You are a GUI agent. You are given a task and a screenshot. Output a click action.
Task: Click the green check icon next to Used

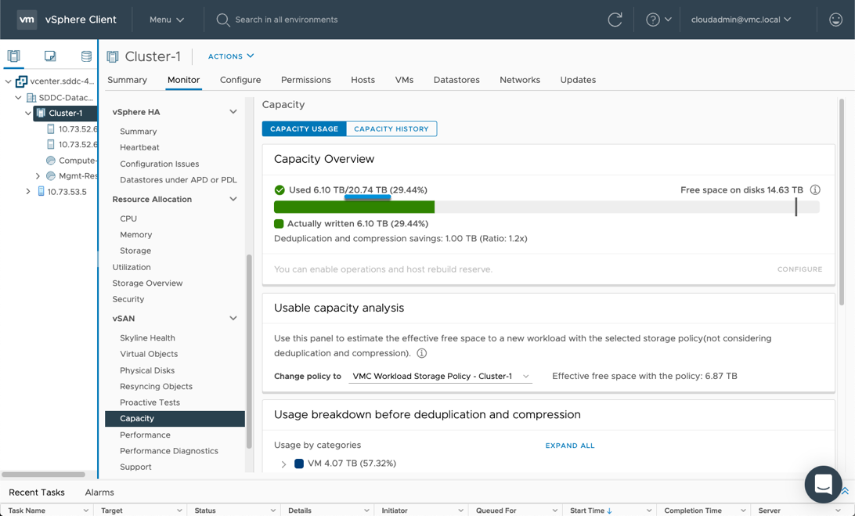pos(280,189)
